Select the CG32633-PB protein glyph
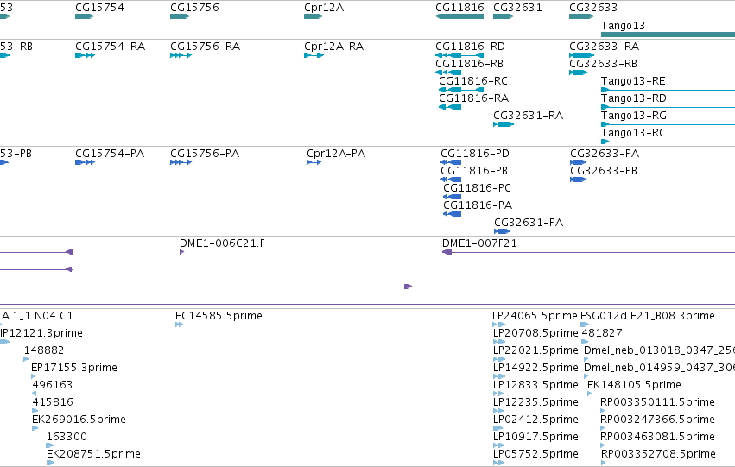This screenshot has width=735, height=467. pyautogui.click(x=578, y=180)
